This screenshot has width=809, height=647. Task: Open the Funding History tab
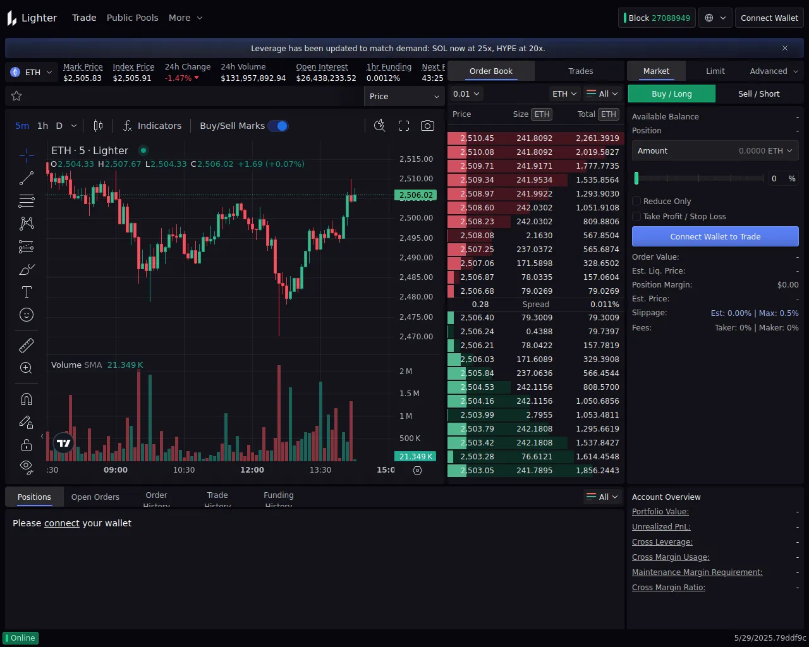point(279,497)
